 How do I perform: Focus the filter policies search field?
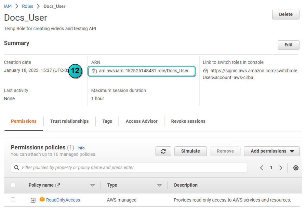click(129, 168)
